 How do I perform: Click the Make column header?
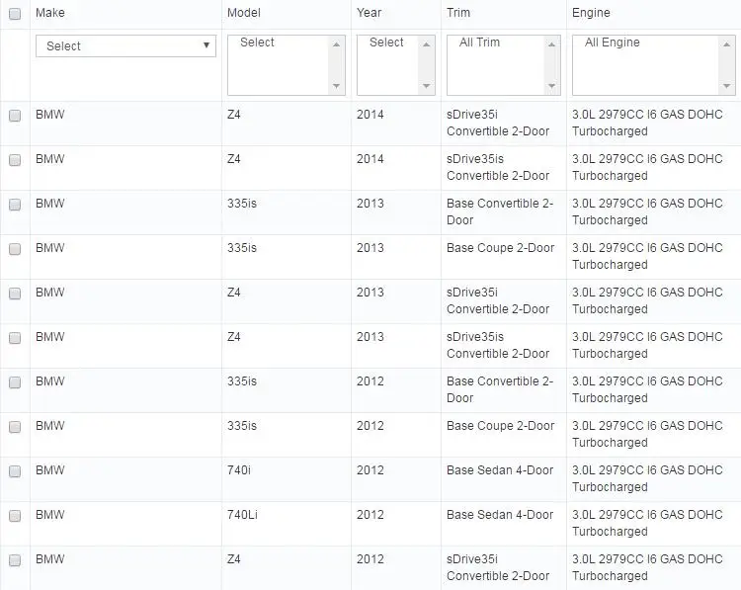(x=50, y=13)
